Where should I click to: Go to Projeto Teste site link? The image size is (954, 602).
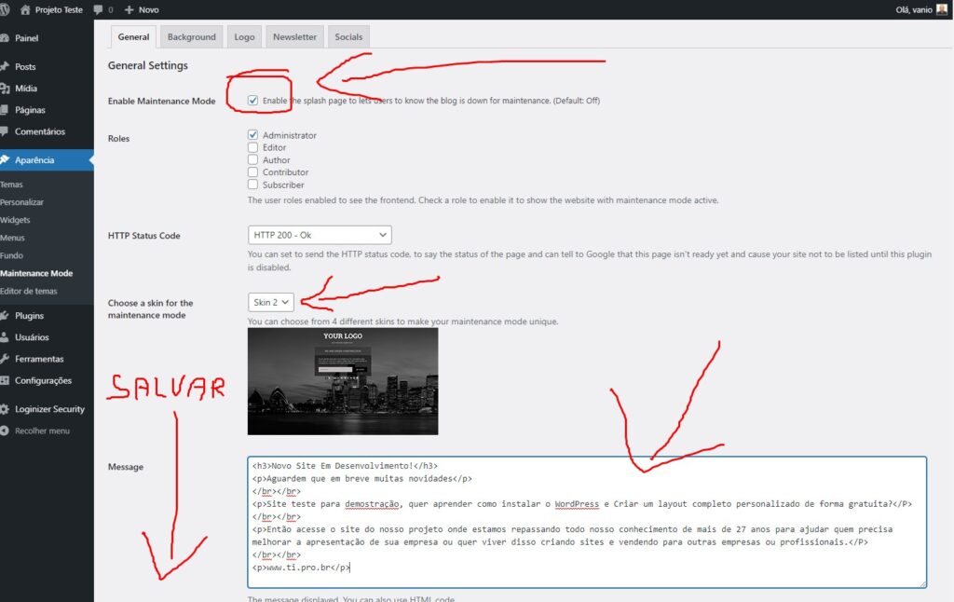pos(59,9)
